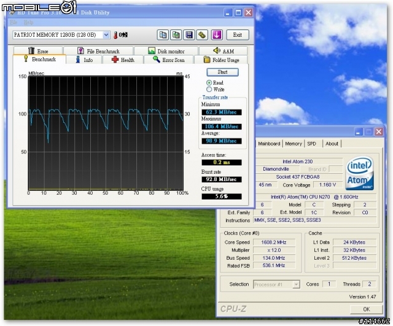Click the Rated FSB 536.1 MHz value
393x326 pixels.
(274, 265)
